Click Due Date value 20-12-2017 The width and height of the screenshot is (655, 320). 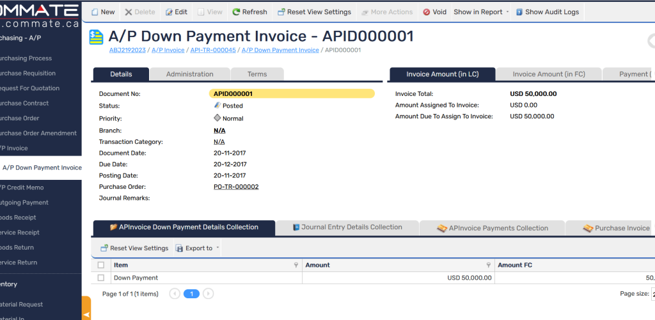click(x=230, y=164)
